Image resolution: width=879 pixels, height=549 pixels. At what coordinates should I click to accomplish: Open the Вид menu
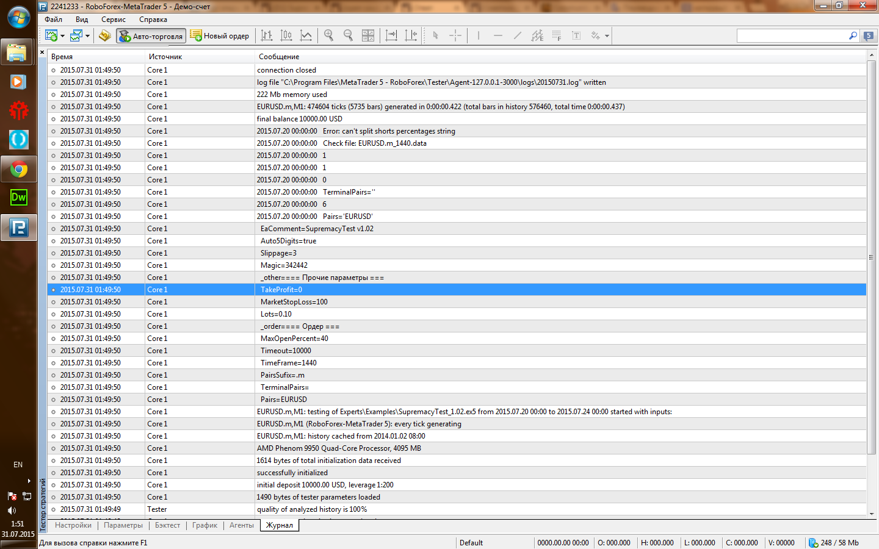[82, 20]
